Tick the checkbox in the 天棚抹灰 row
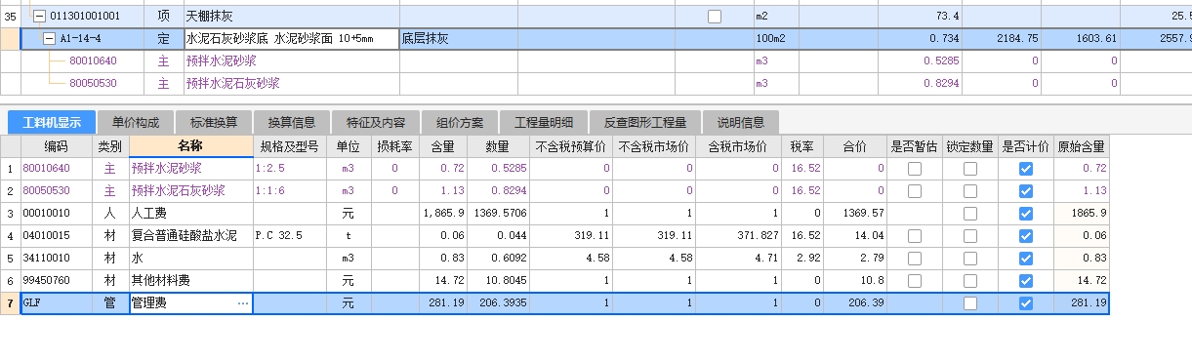 click(716, 17)
